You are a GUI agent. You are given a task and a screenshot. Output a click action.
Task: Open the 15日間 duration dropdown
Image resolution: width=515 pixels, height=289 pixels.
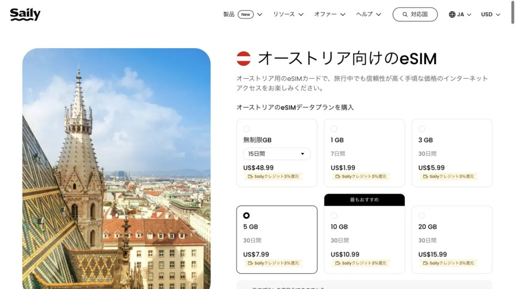tap(277, 154)
